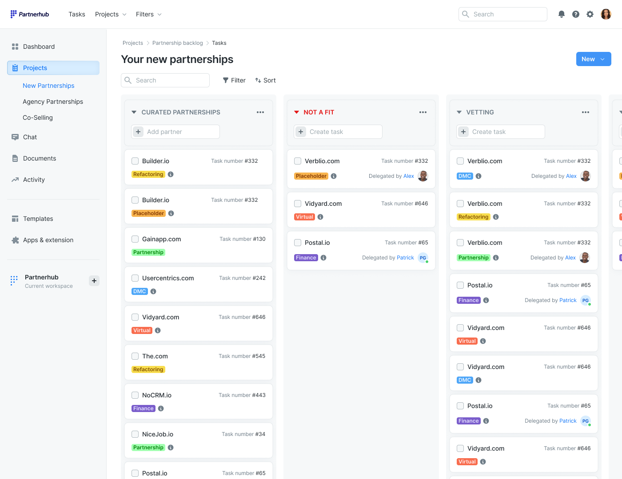This screenshot has height=479, width=622.
Task: Check the Usercentrics.com task checkbox
Action: (x=135, y=278)
